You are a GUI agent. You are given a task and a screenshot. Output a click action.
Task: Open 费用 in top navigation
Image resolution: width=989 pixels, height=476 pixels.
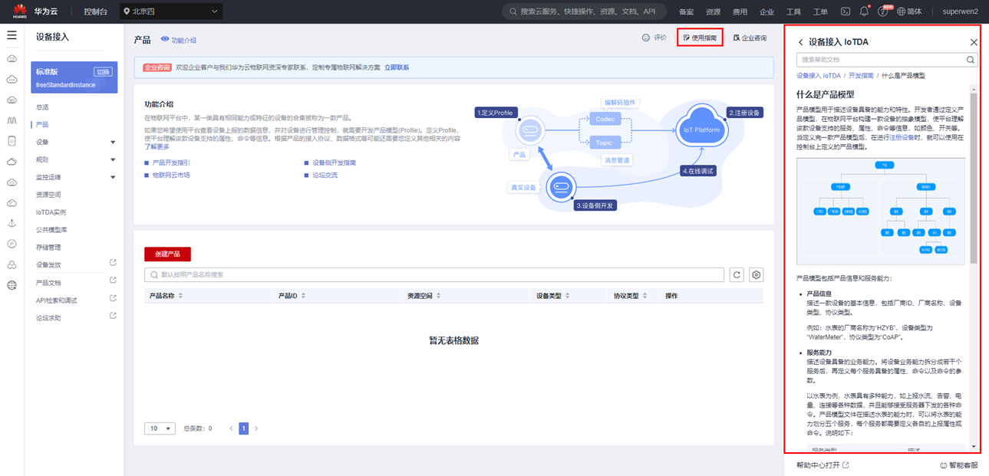coord(740,12)
